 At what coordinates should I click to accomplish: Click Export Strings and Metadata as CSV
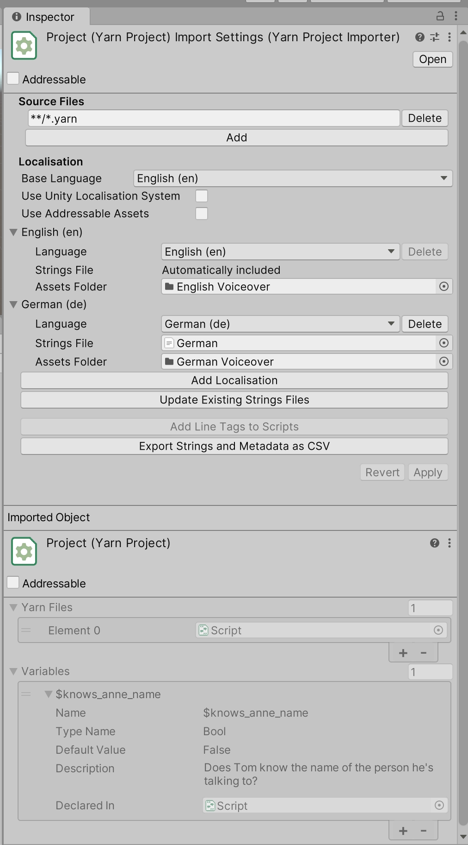(x=234, y=446)
